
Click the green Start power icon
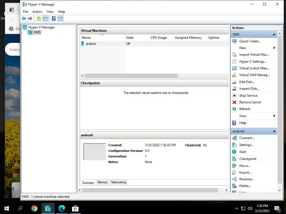[234, 152]
